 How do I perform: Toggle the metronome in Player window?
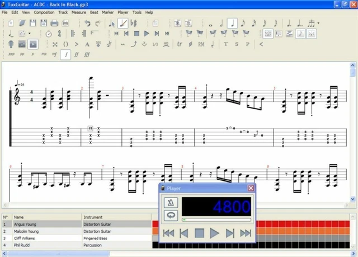[169, 202]
